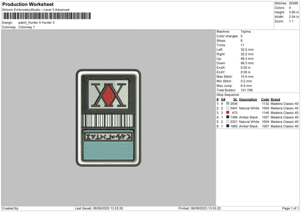Screen dimensions: 301x212
Task: Pick the black swatch in stop 4 row
Action: (228, 117)
